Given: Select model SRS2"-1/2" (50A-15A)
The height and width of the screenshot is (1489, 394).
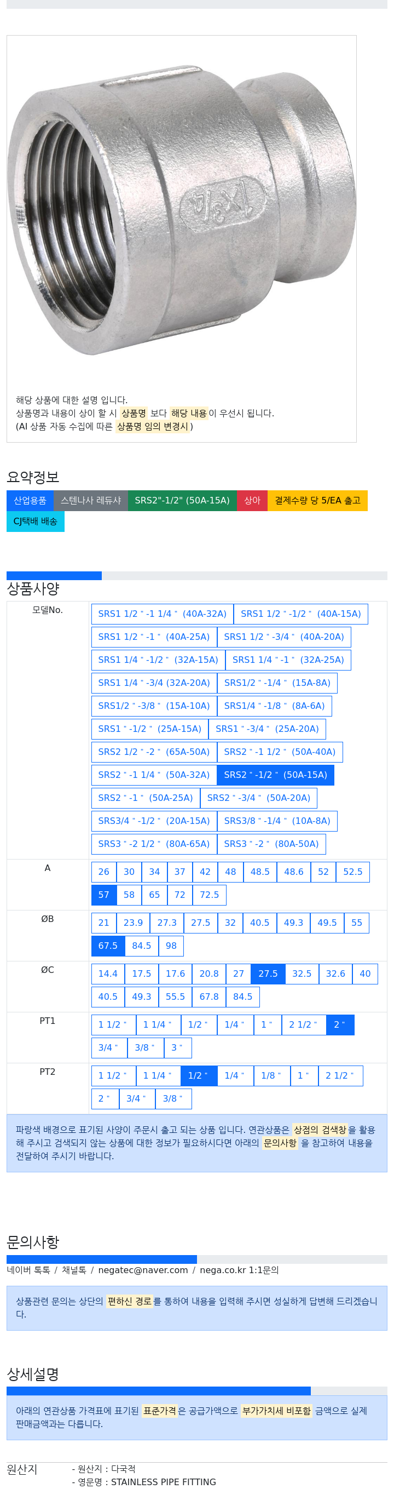Looking at the screenshot, I should (x=275, y=775).
